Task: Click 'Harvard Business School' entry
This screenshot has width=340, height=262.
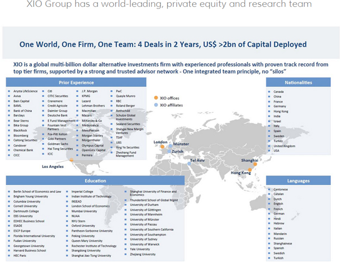Action: tap(29, 251)
